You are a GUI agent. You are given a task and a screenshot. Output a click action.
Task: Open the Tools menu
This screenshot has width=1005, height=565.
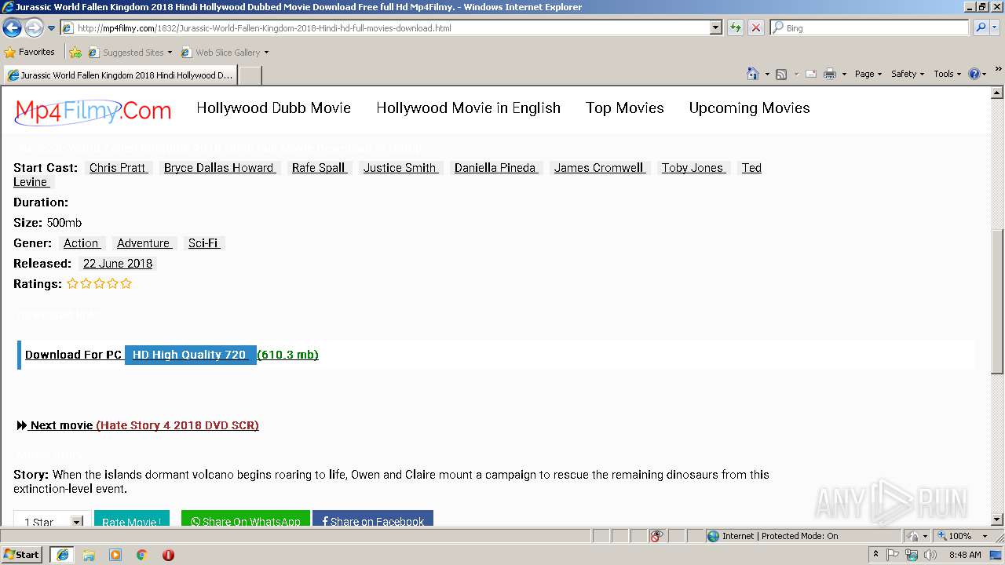tap(947, 74)
